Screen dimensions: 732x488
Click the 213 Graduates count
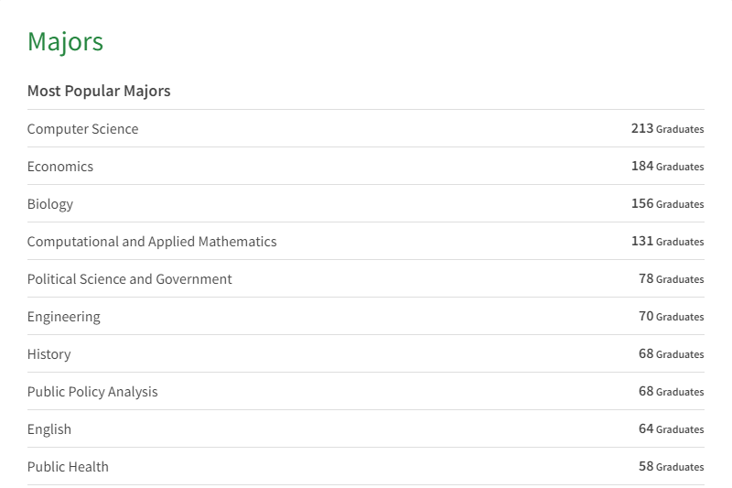click(667, 129)
